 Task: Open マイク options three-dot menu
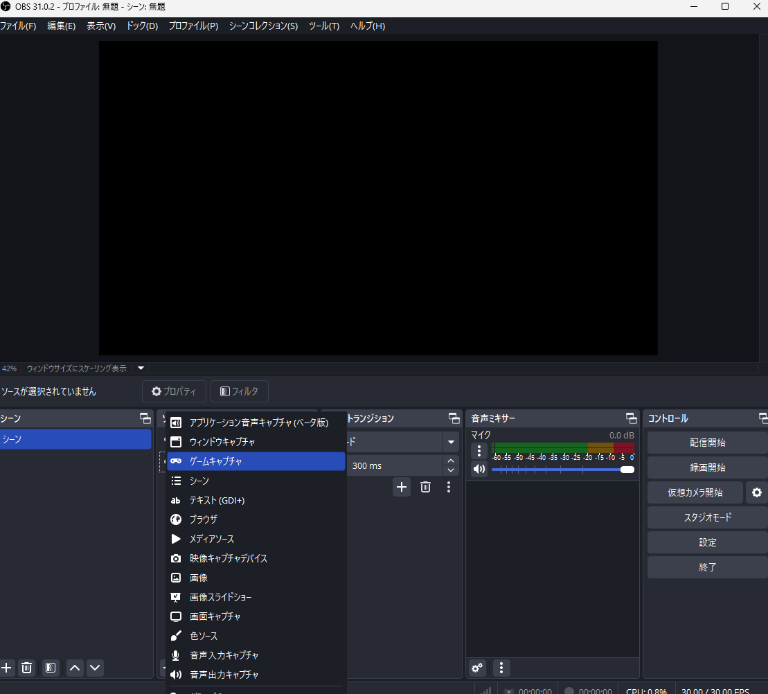[x=479, y=451]
